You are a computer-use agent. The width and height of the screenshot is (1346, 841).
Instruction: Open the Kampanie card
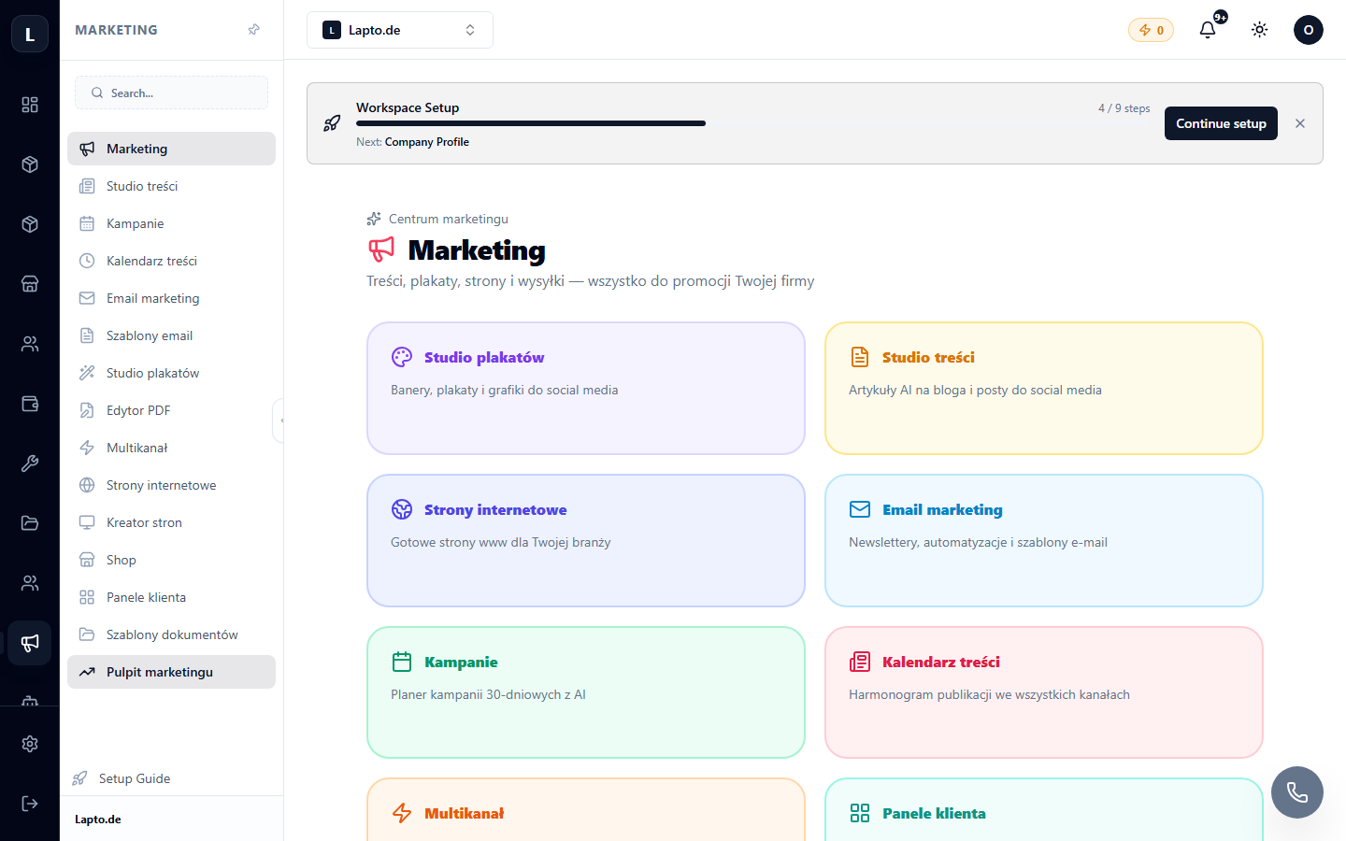586,692
